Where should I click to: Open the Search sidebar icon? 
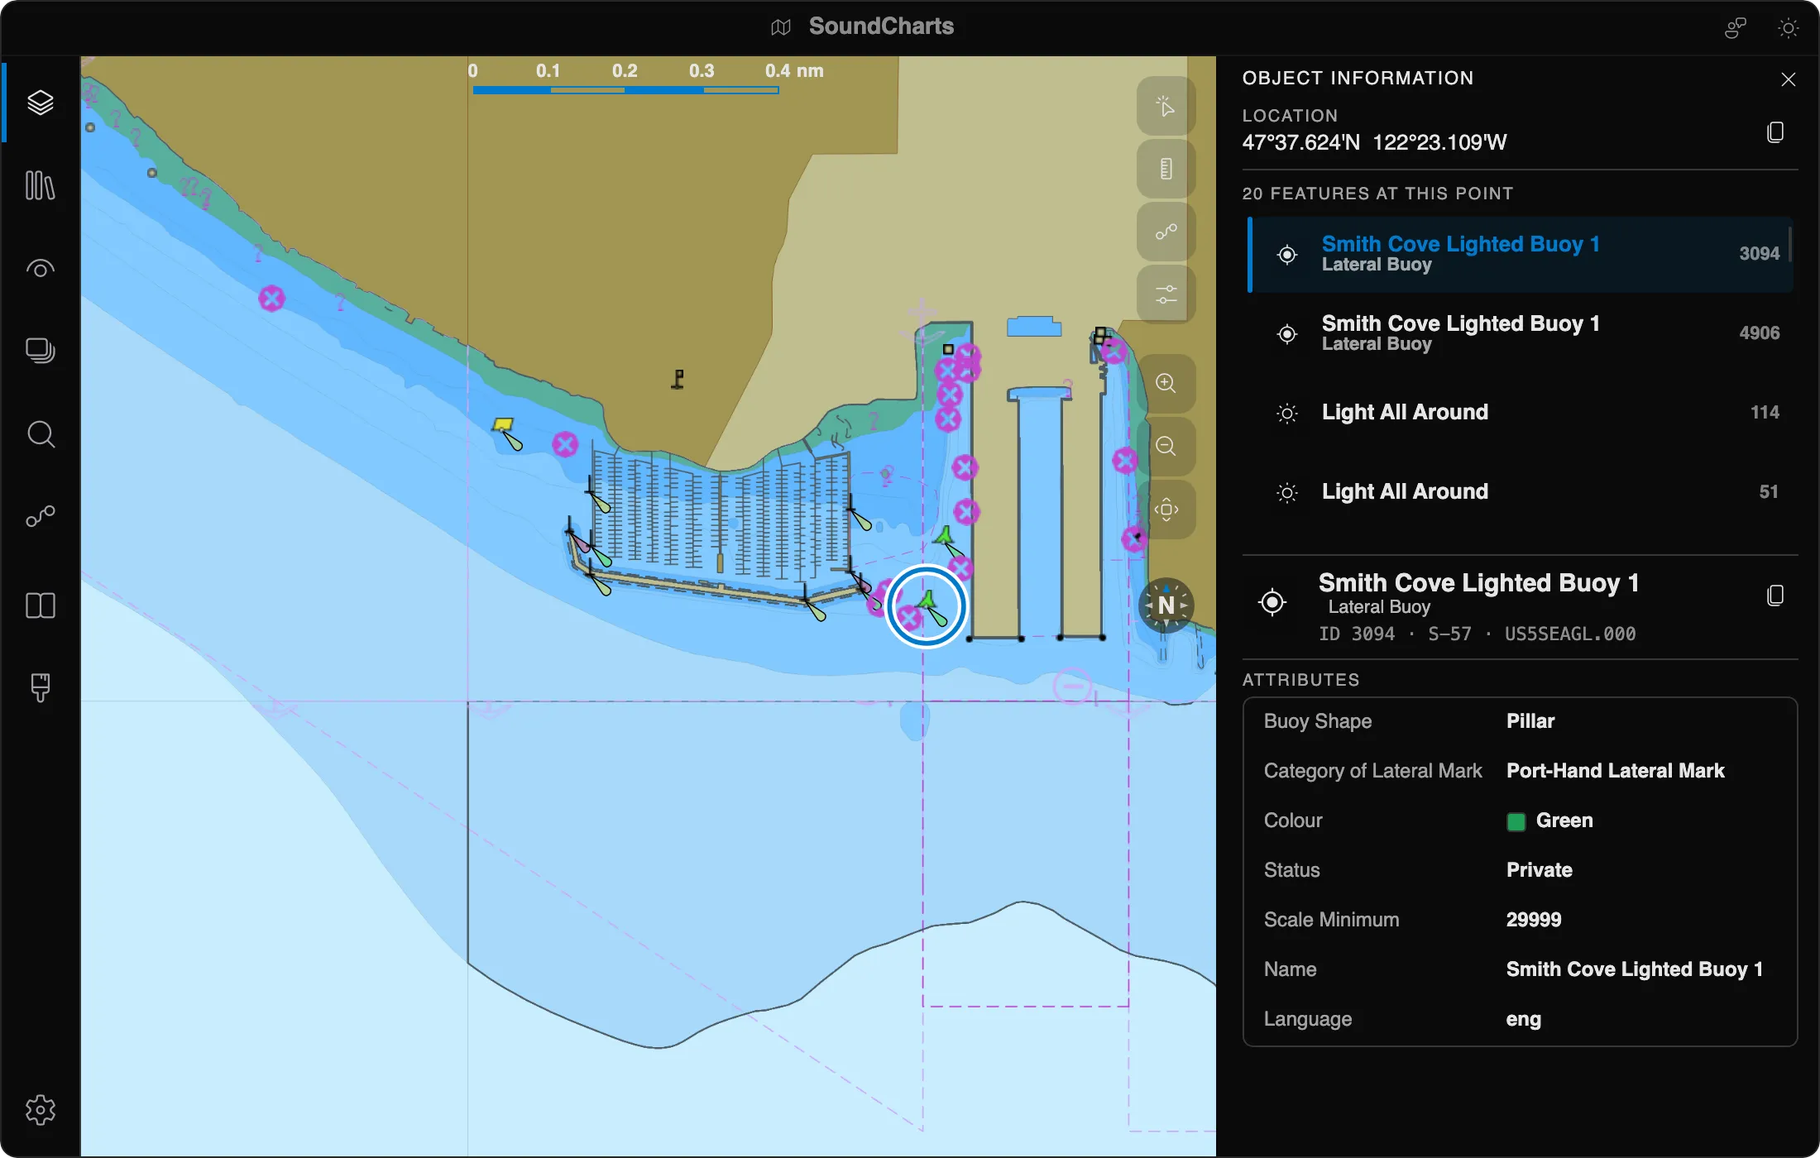40,434
